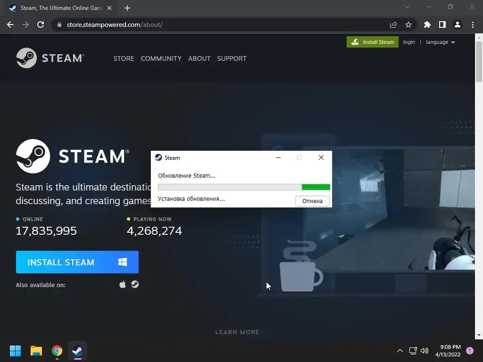Click the playing now count 4,268,274

click(x=154, y=230)
